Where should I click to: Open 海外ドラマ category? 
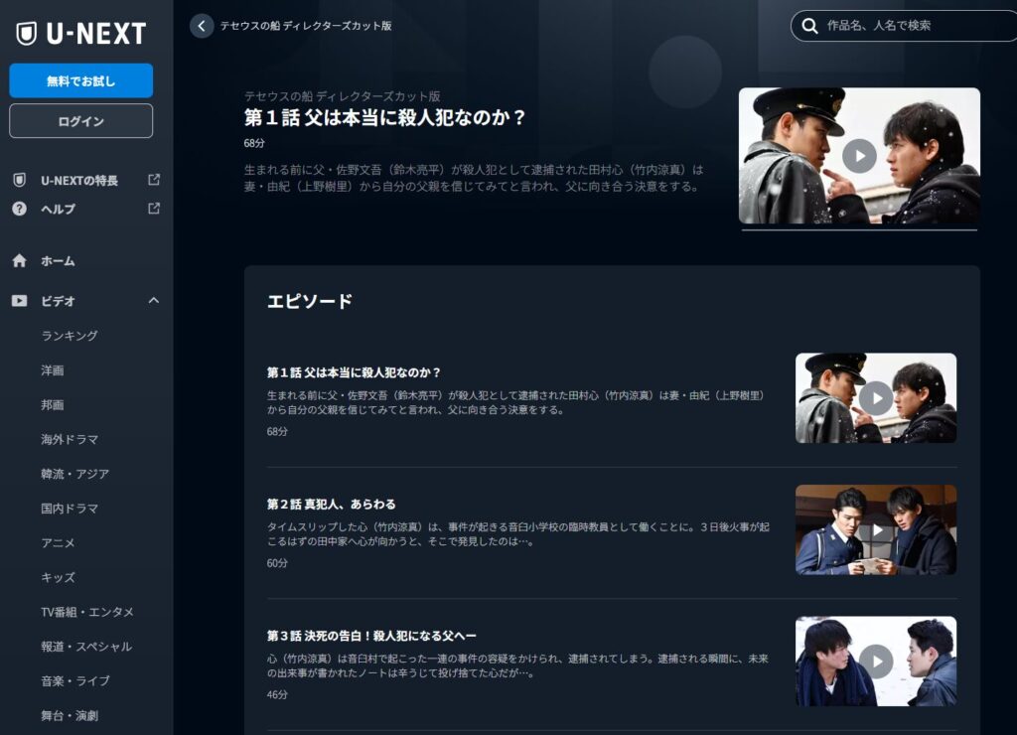pyautogui.click(x=70, y=439)
